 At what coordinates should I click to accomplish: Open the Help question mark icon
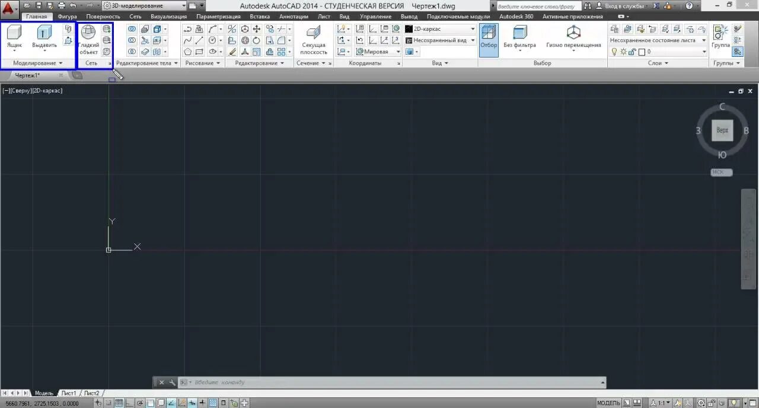(x=689, y=5)
